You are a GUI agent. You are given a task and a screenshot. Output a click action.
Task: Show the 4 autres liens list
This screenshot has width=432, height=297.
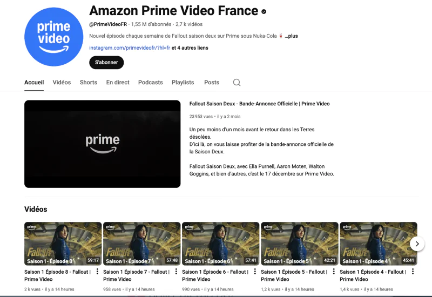(190, 48)
